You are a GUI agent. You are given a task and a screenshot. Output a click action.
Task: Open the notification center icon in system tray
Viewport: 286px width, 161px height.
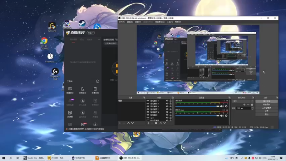coord(281,158)
